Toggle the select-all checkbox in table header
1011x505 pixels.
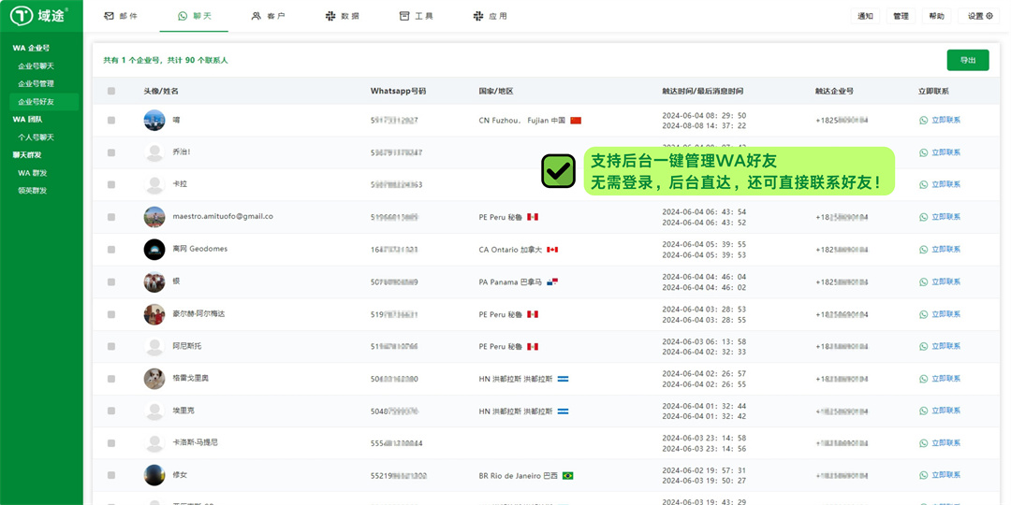pyautogui.click(x=111, y=92)
